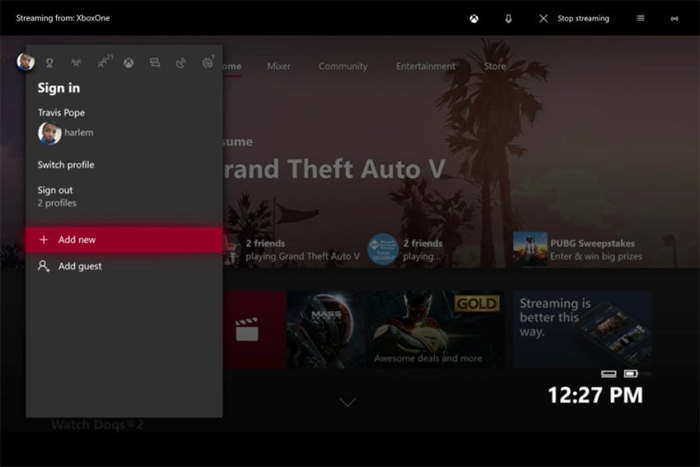Click the PUBG Sweepstakes thumbnail image
The image size is (700, 467).
pyautogui.click(x=530, y=249)
